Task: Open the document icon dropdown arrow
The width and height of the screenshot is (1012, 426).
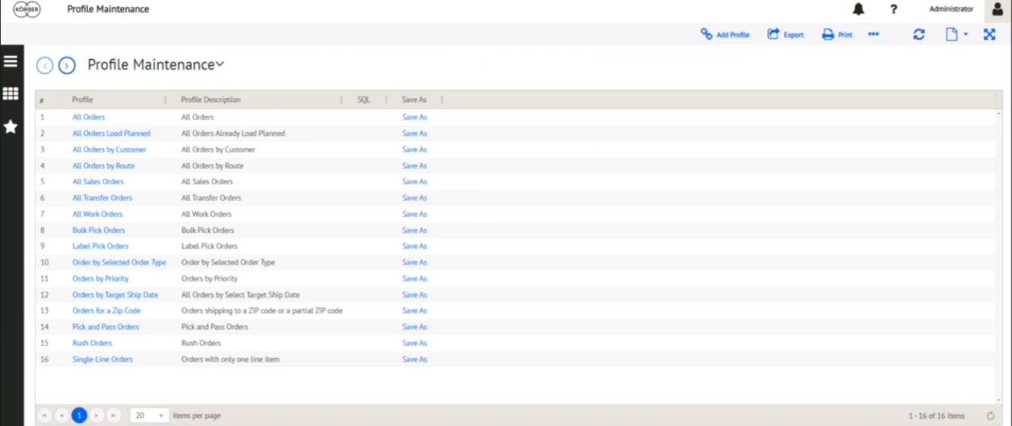Action: click(966, 35)
